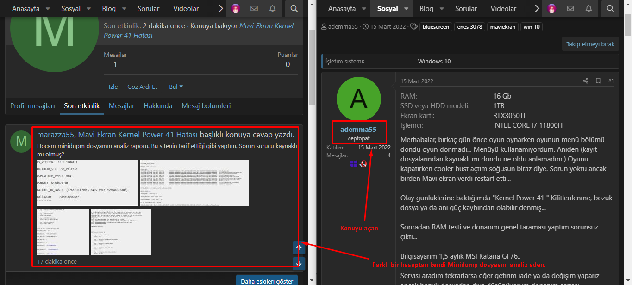Expand the Sosyal dropdown arrow in the right window
632x285 pixels.
pyautogui.click(x=406, y=9)
